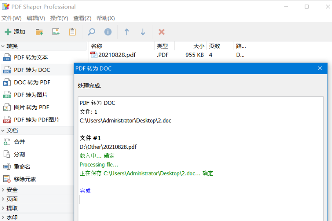Collapse the 转换 section
This screenshot has width=332, height=221.
[3, 46]
